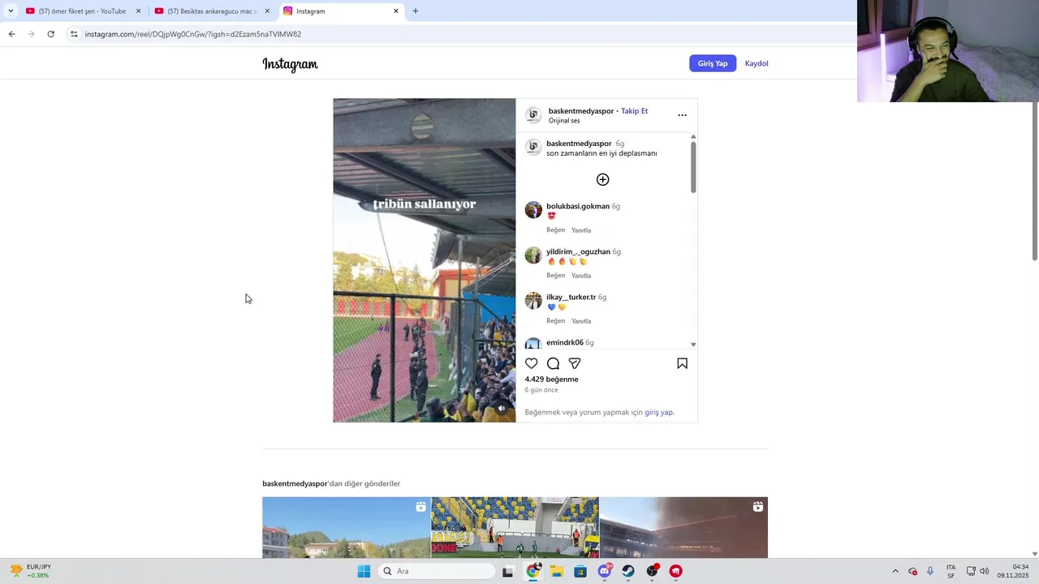Mute or unmute the reel audio

(x=502, y=408)
